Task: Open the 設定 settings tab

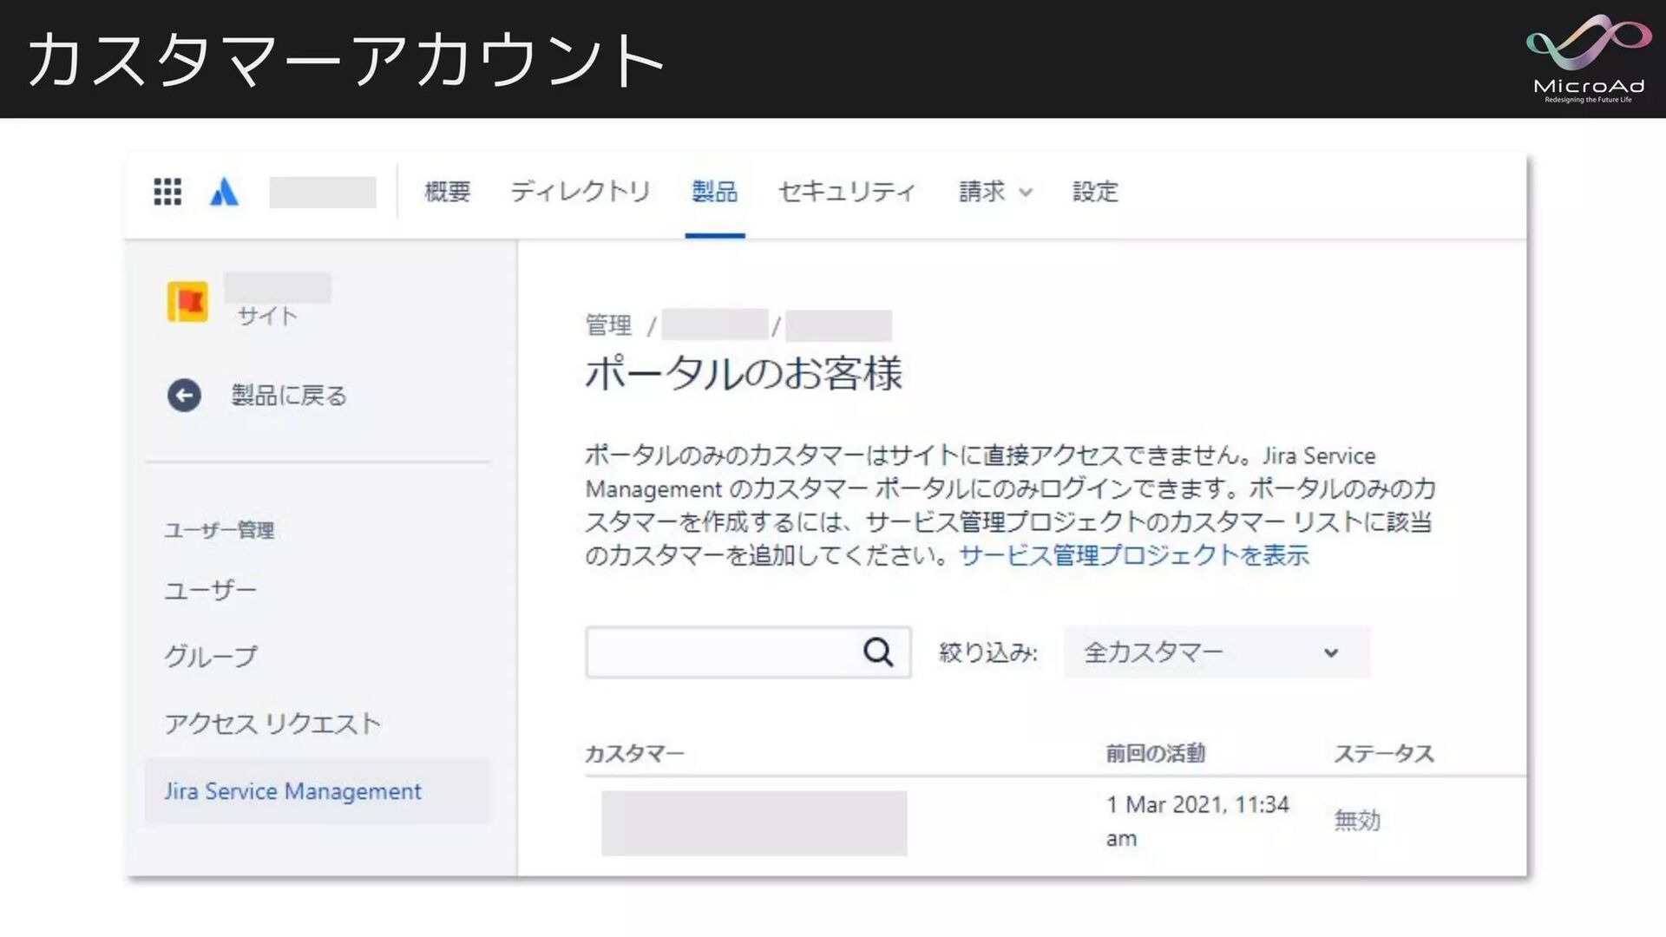Action: point(1095,192)
